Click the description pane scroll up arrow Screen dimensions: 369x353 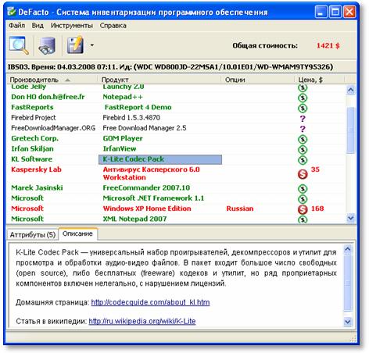tap(348, 250)
